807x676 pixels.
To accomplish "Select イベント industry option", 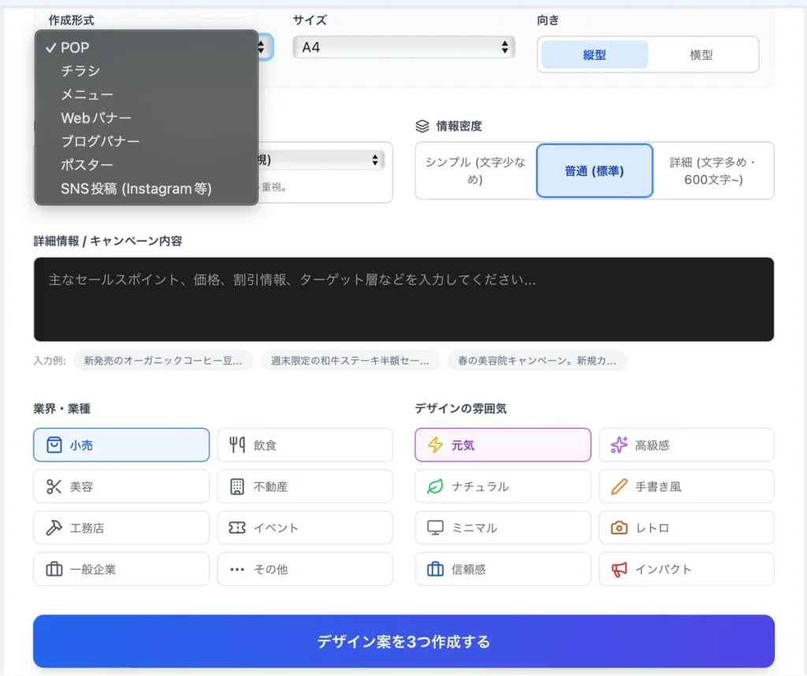I will (x=305, y=528).
